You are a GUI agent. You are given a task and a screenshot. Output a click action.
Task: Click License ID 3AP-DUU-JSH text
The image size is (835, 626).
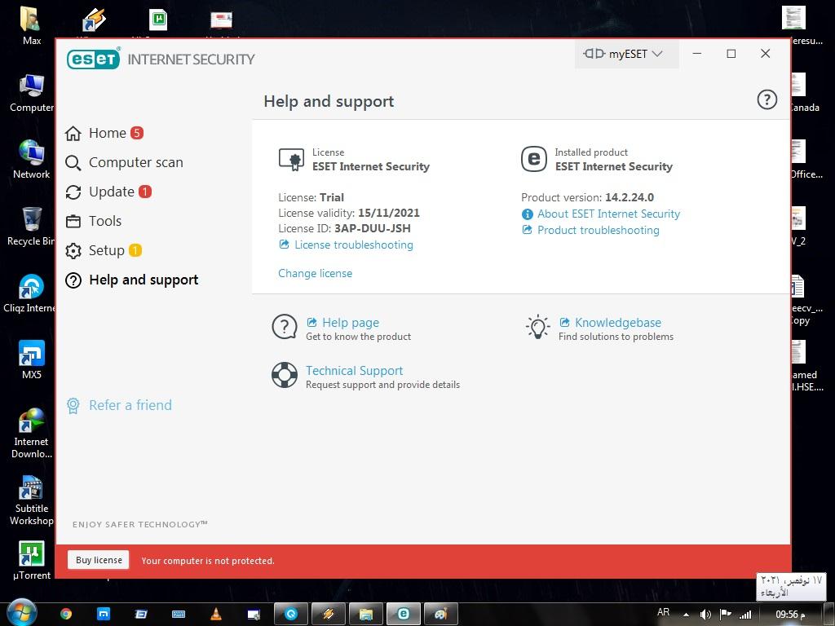pos(345,229)
